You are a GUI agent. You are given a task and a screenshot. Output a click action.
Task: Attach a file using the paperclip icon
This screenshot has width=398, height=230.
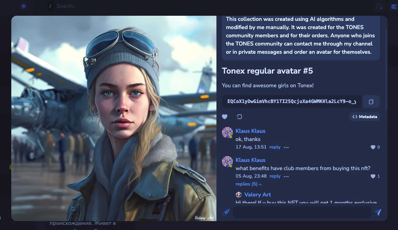click(226, 212)
